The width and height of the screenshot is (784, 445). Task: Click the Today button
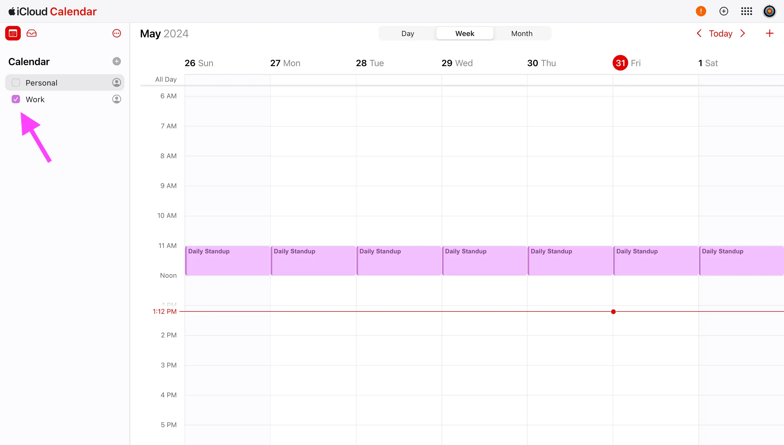point(720,33)
